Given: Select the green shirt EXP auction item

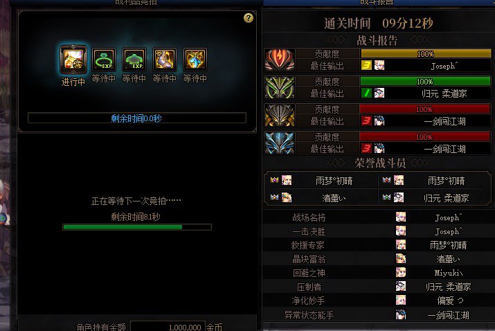Looking at the screenshot, I should 134,60.
